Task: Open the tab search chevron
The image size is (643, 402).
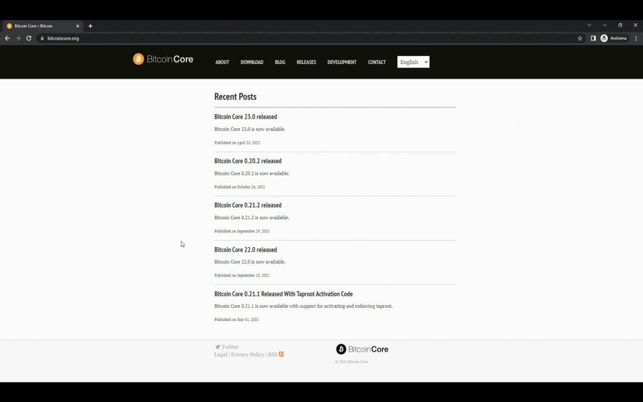Action: coord(589,25)
